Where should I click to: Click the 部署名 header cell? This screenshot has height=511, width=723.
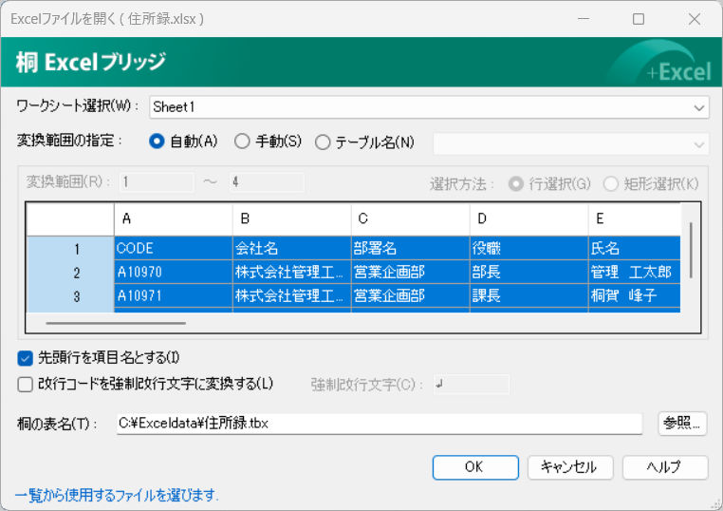tap(411, 248)
